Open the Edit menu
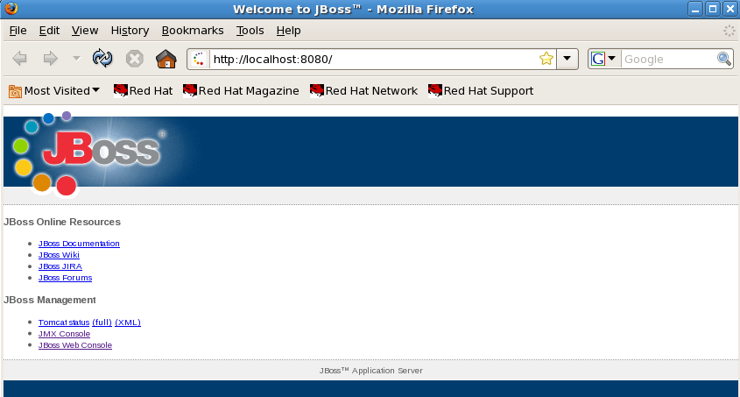This screenshot has height=397, width=740. point(49,31)
